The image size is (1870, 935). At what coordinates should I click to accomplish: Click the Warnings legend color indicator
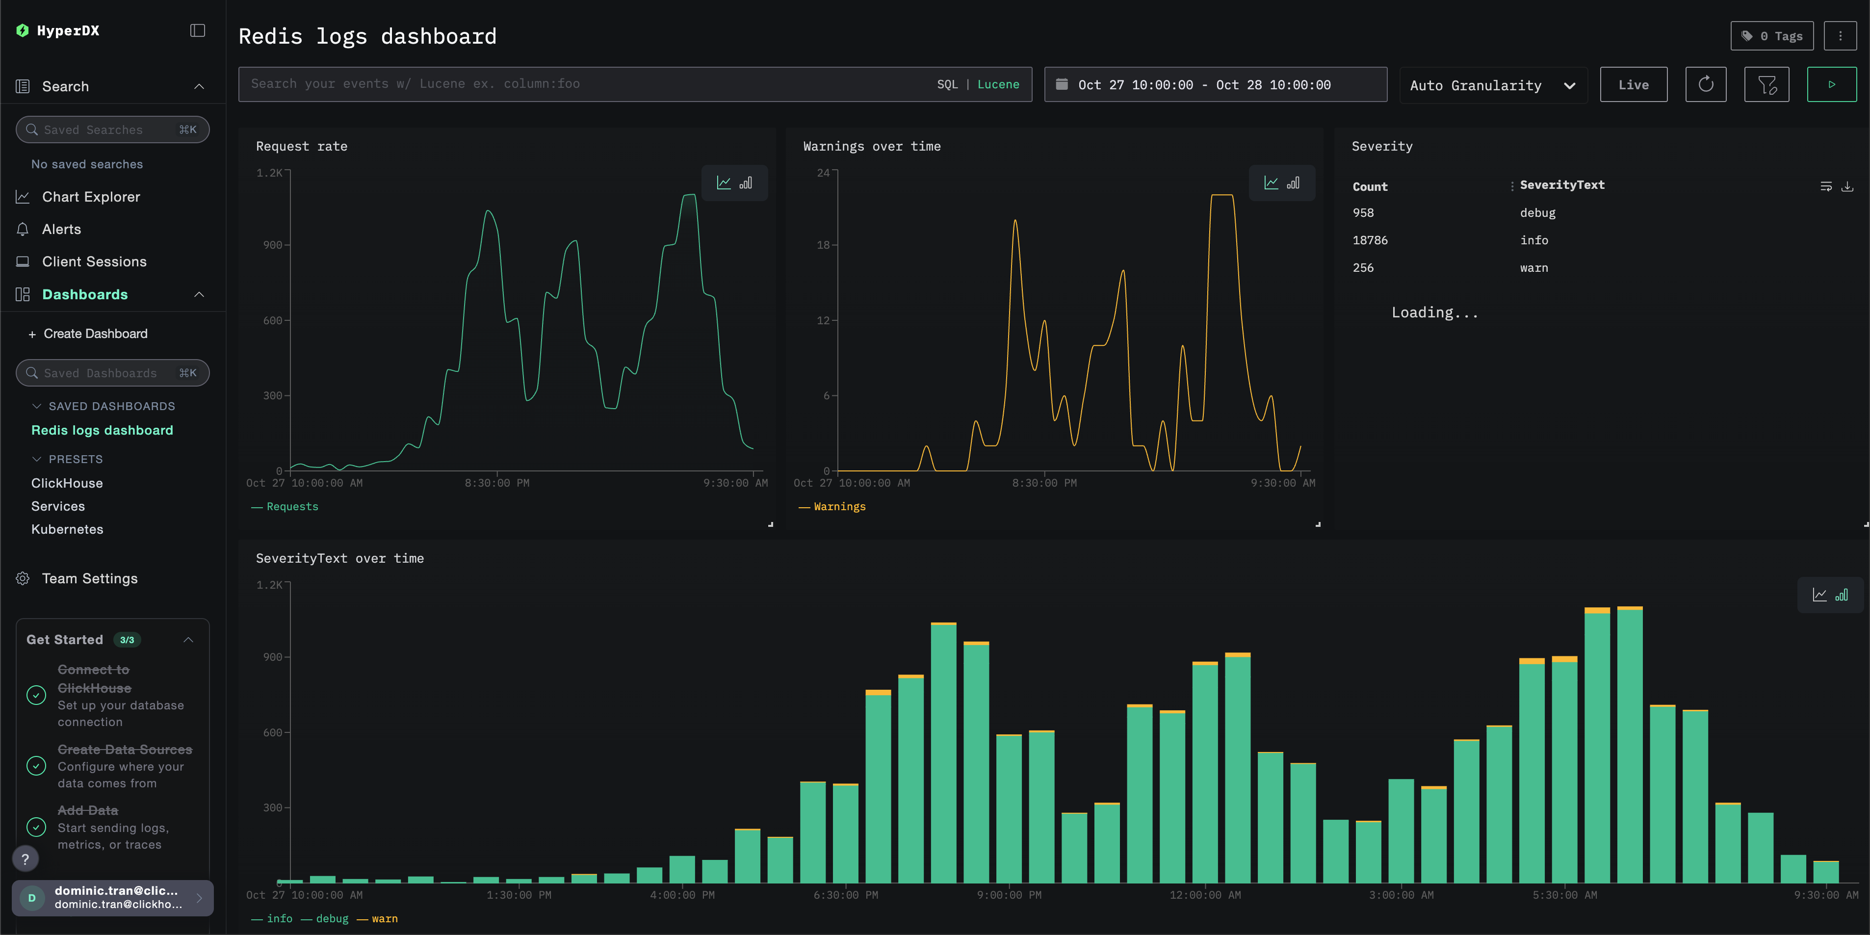pyautogui.click(x=805, y=506)
